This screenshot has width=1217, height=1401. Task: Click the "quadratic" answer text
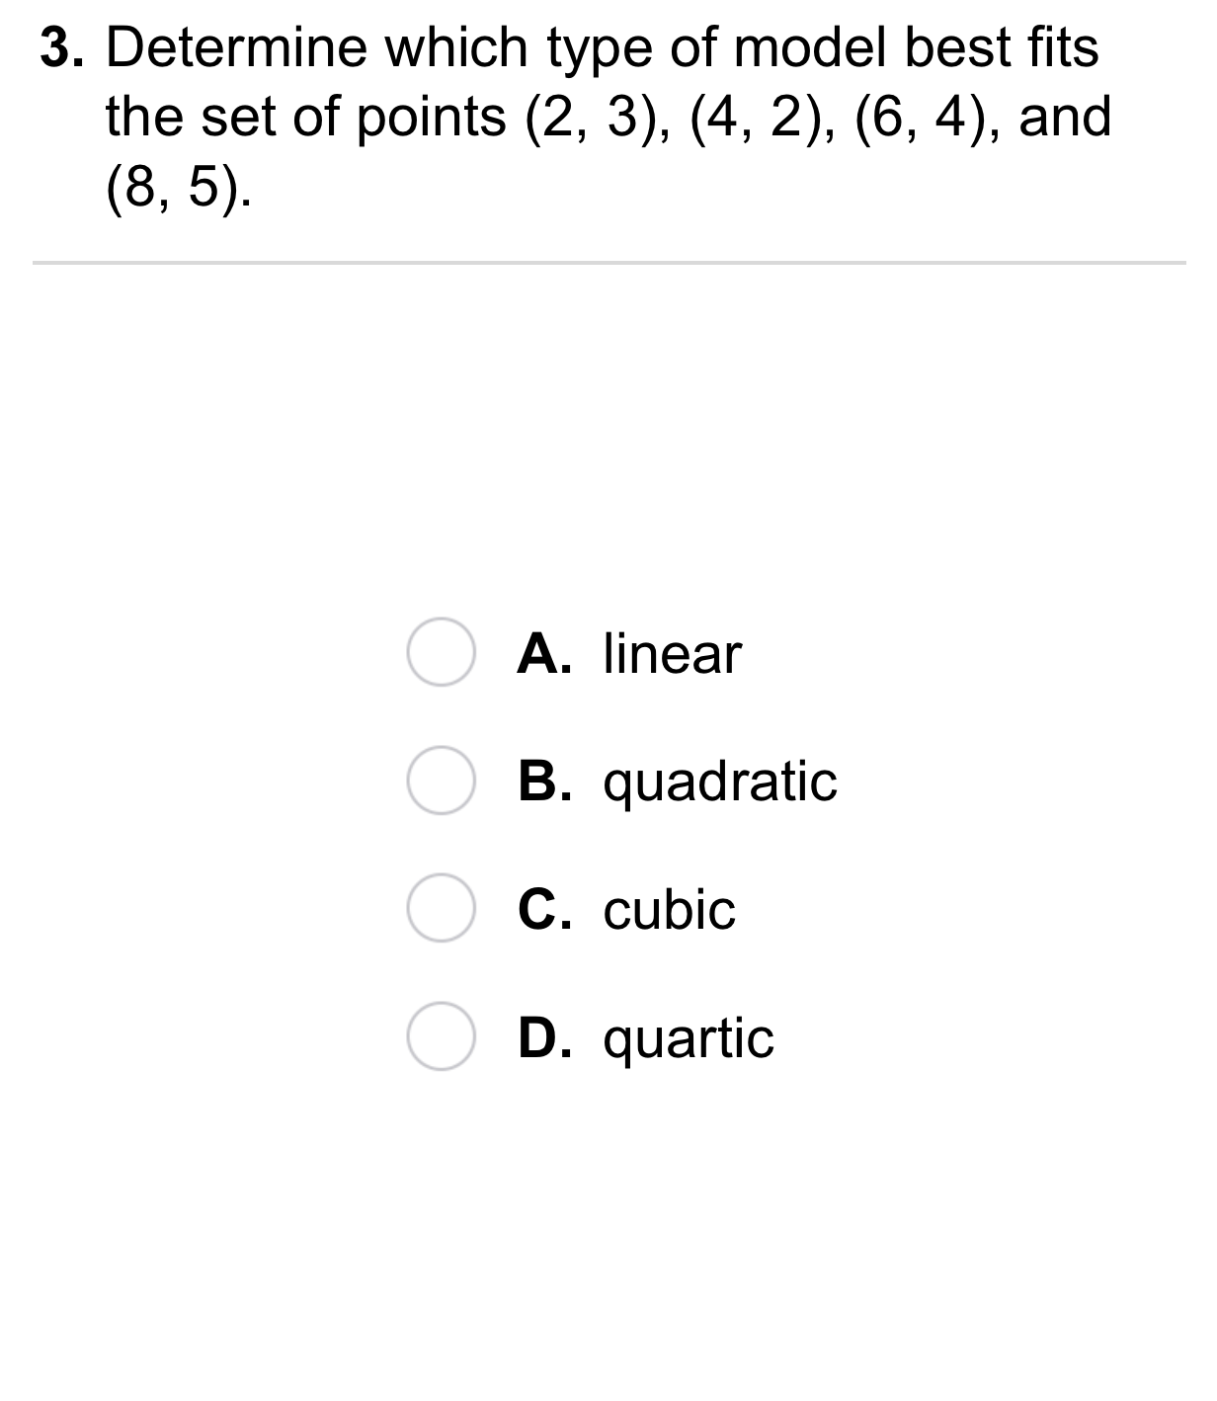(720, 783)
